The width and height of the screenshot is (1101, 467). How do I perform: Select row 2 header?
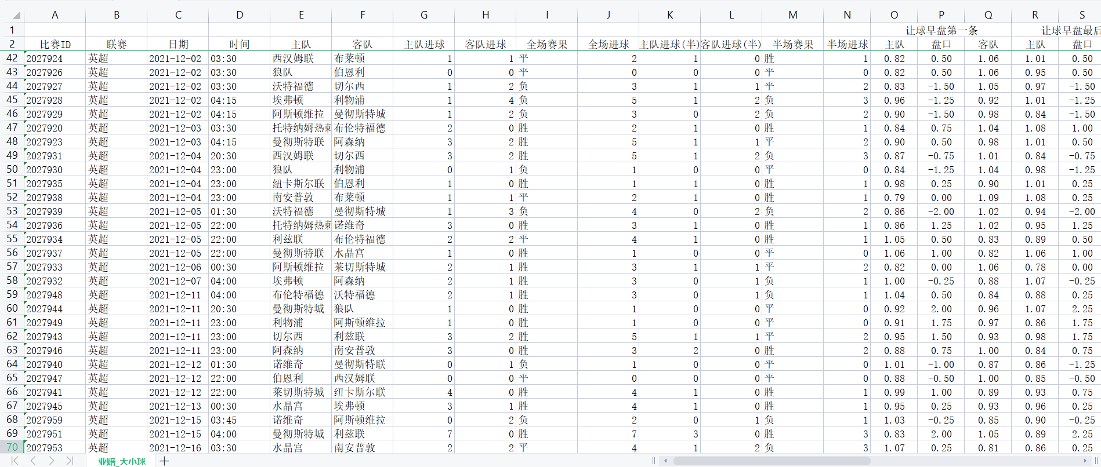point(12,44)
